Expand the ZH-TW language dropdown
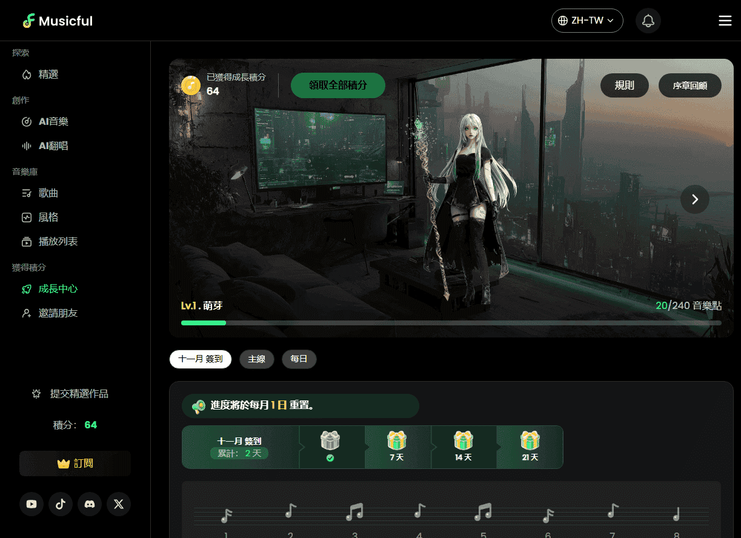Image resolution: width=741 pixels, height=538 pixels. pos(586,21)
